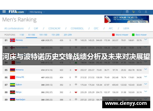Click the search magnifier icon

coord(140,12)
